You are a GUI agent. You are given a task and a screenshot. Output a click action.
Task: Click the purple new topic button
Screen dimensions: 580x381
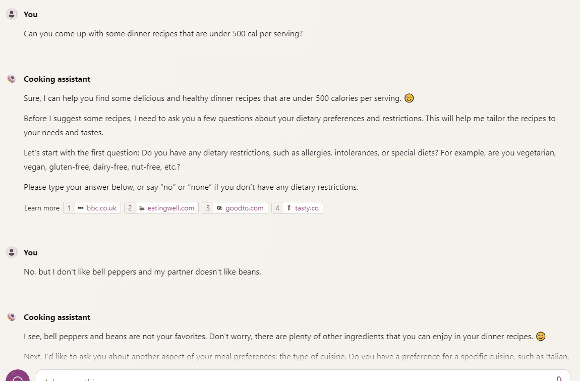[18, 375]
